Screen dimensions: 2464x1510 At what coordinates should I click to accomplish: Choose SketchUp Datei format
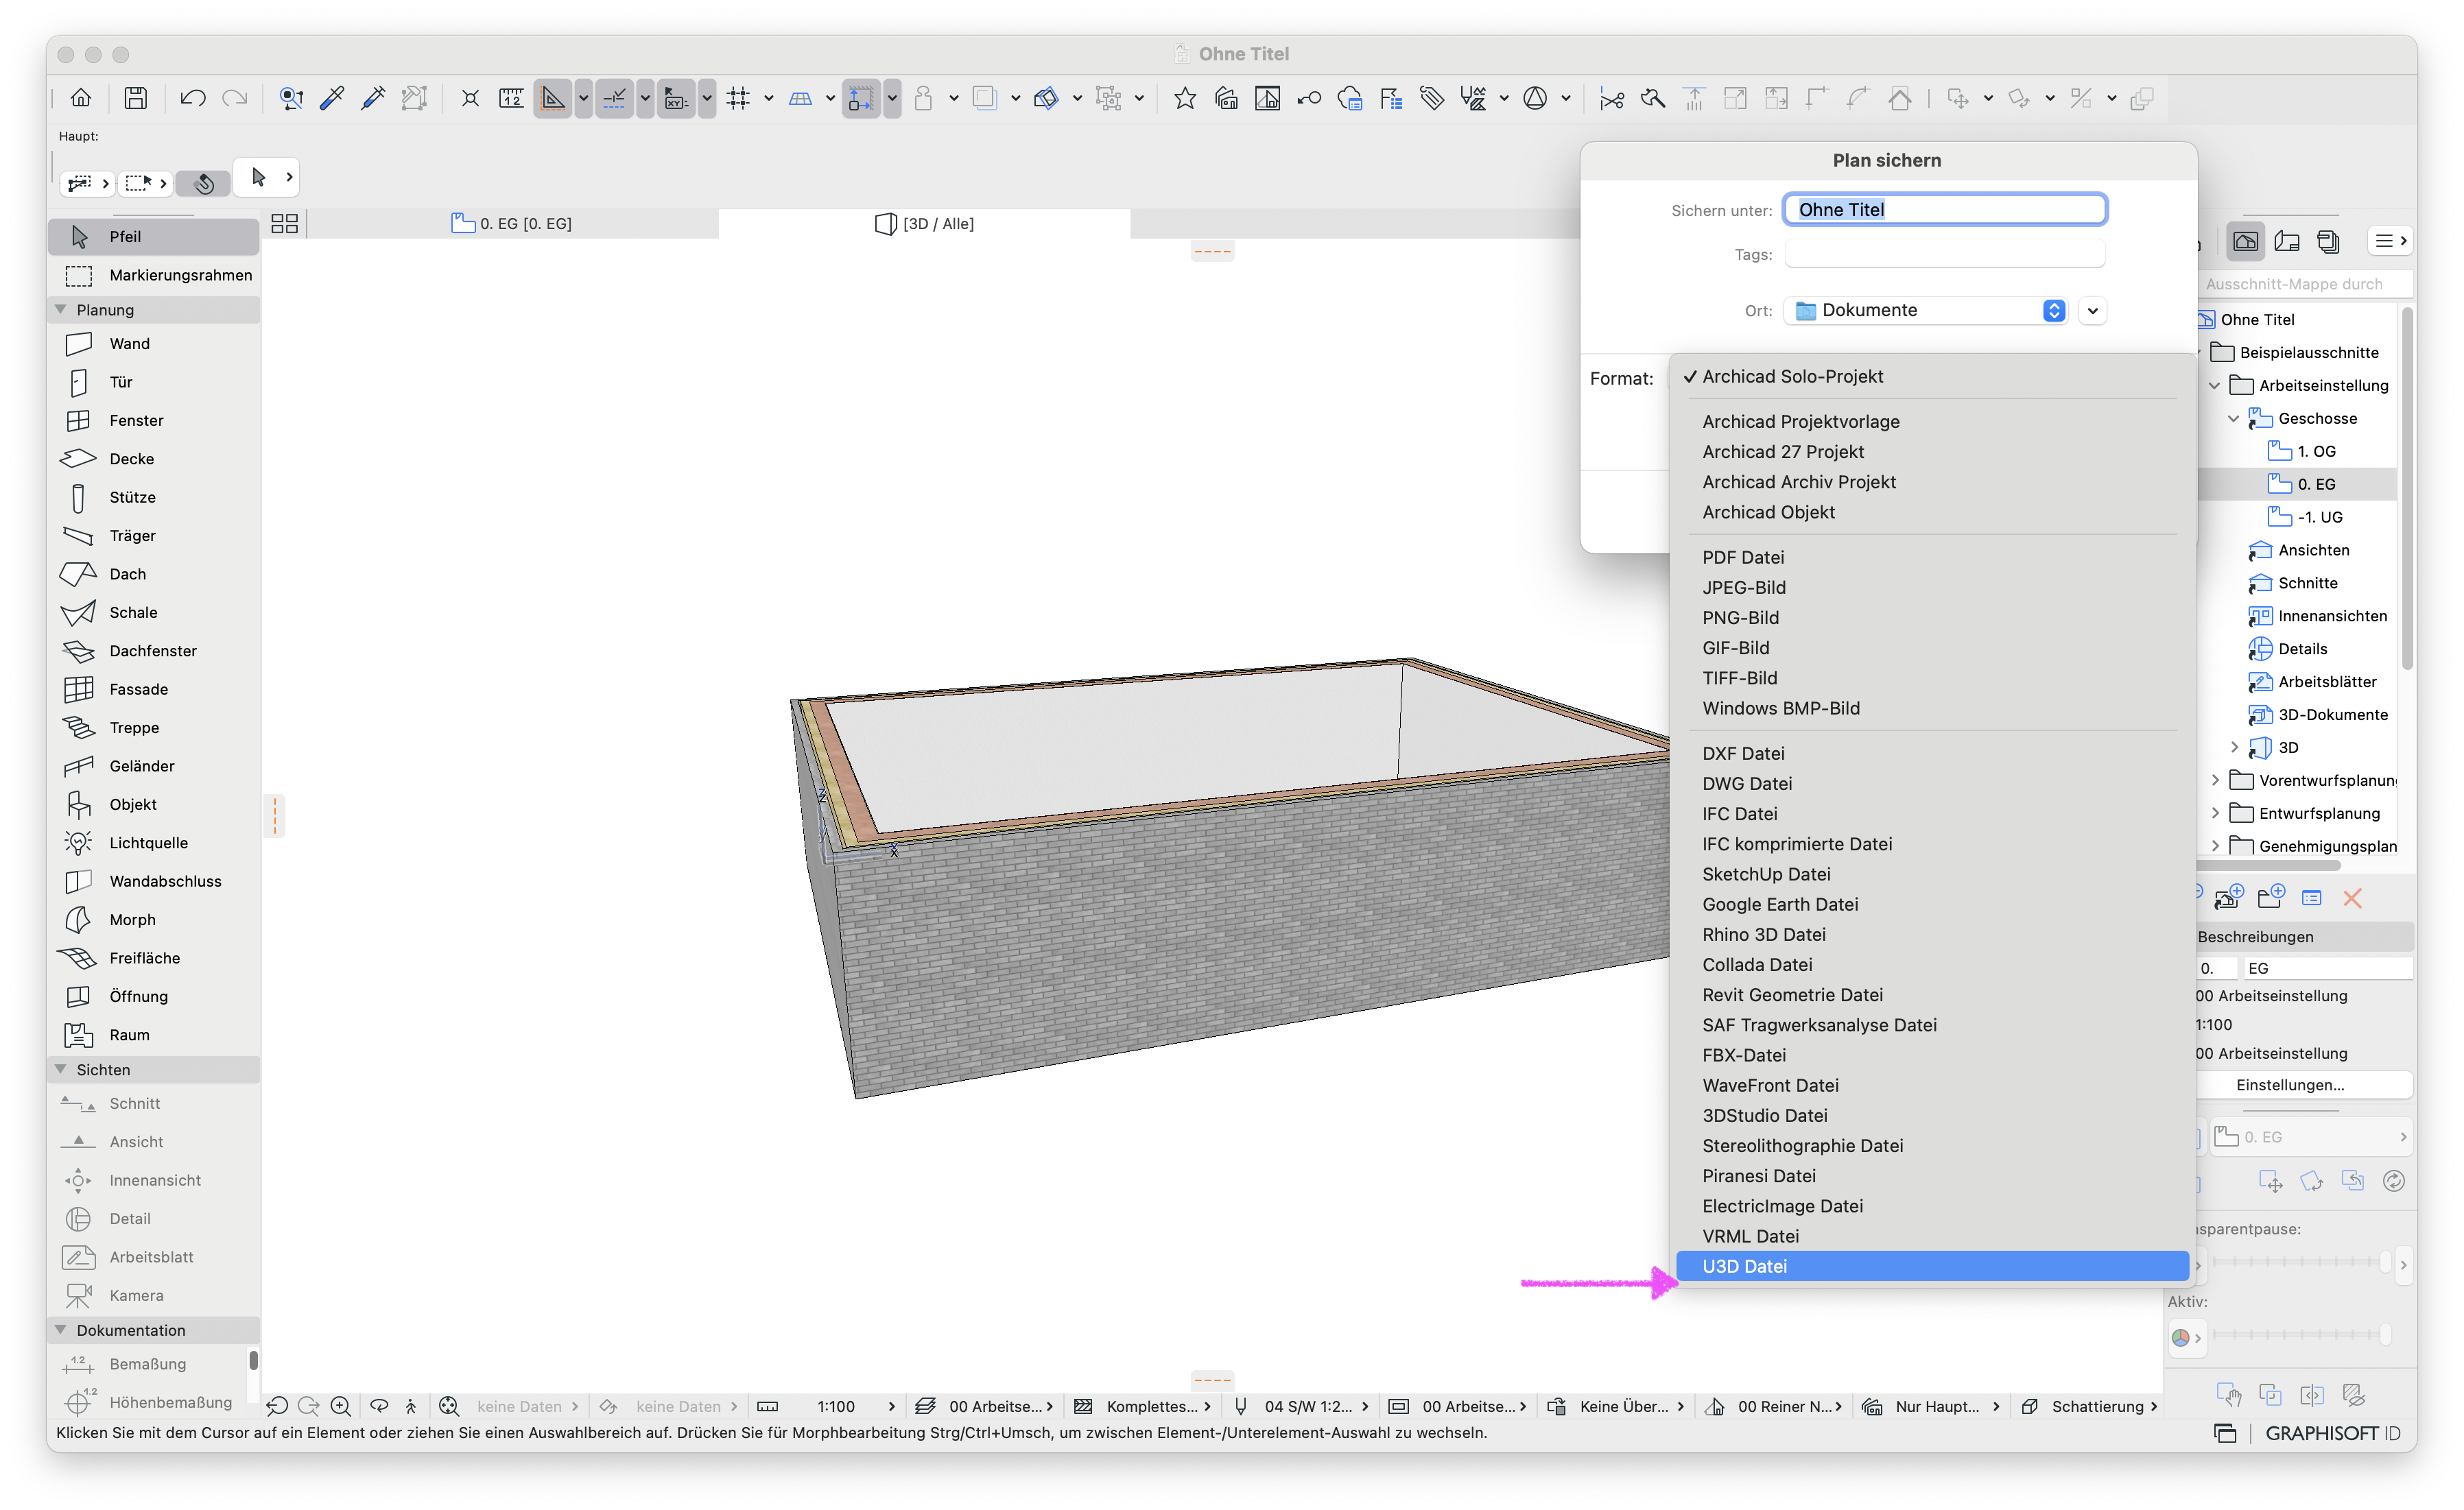(1932, 874)
